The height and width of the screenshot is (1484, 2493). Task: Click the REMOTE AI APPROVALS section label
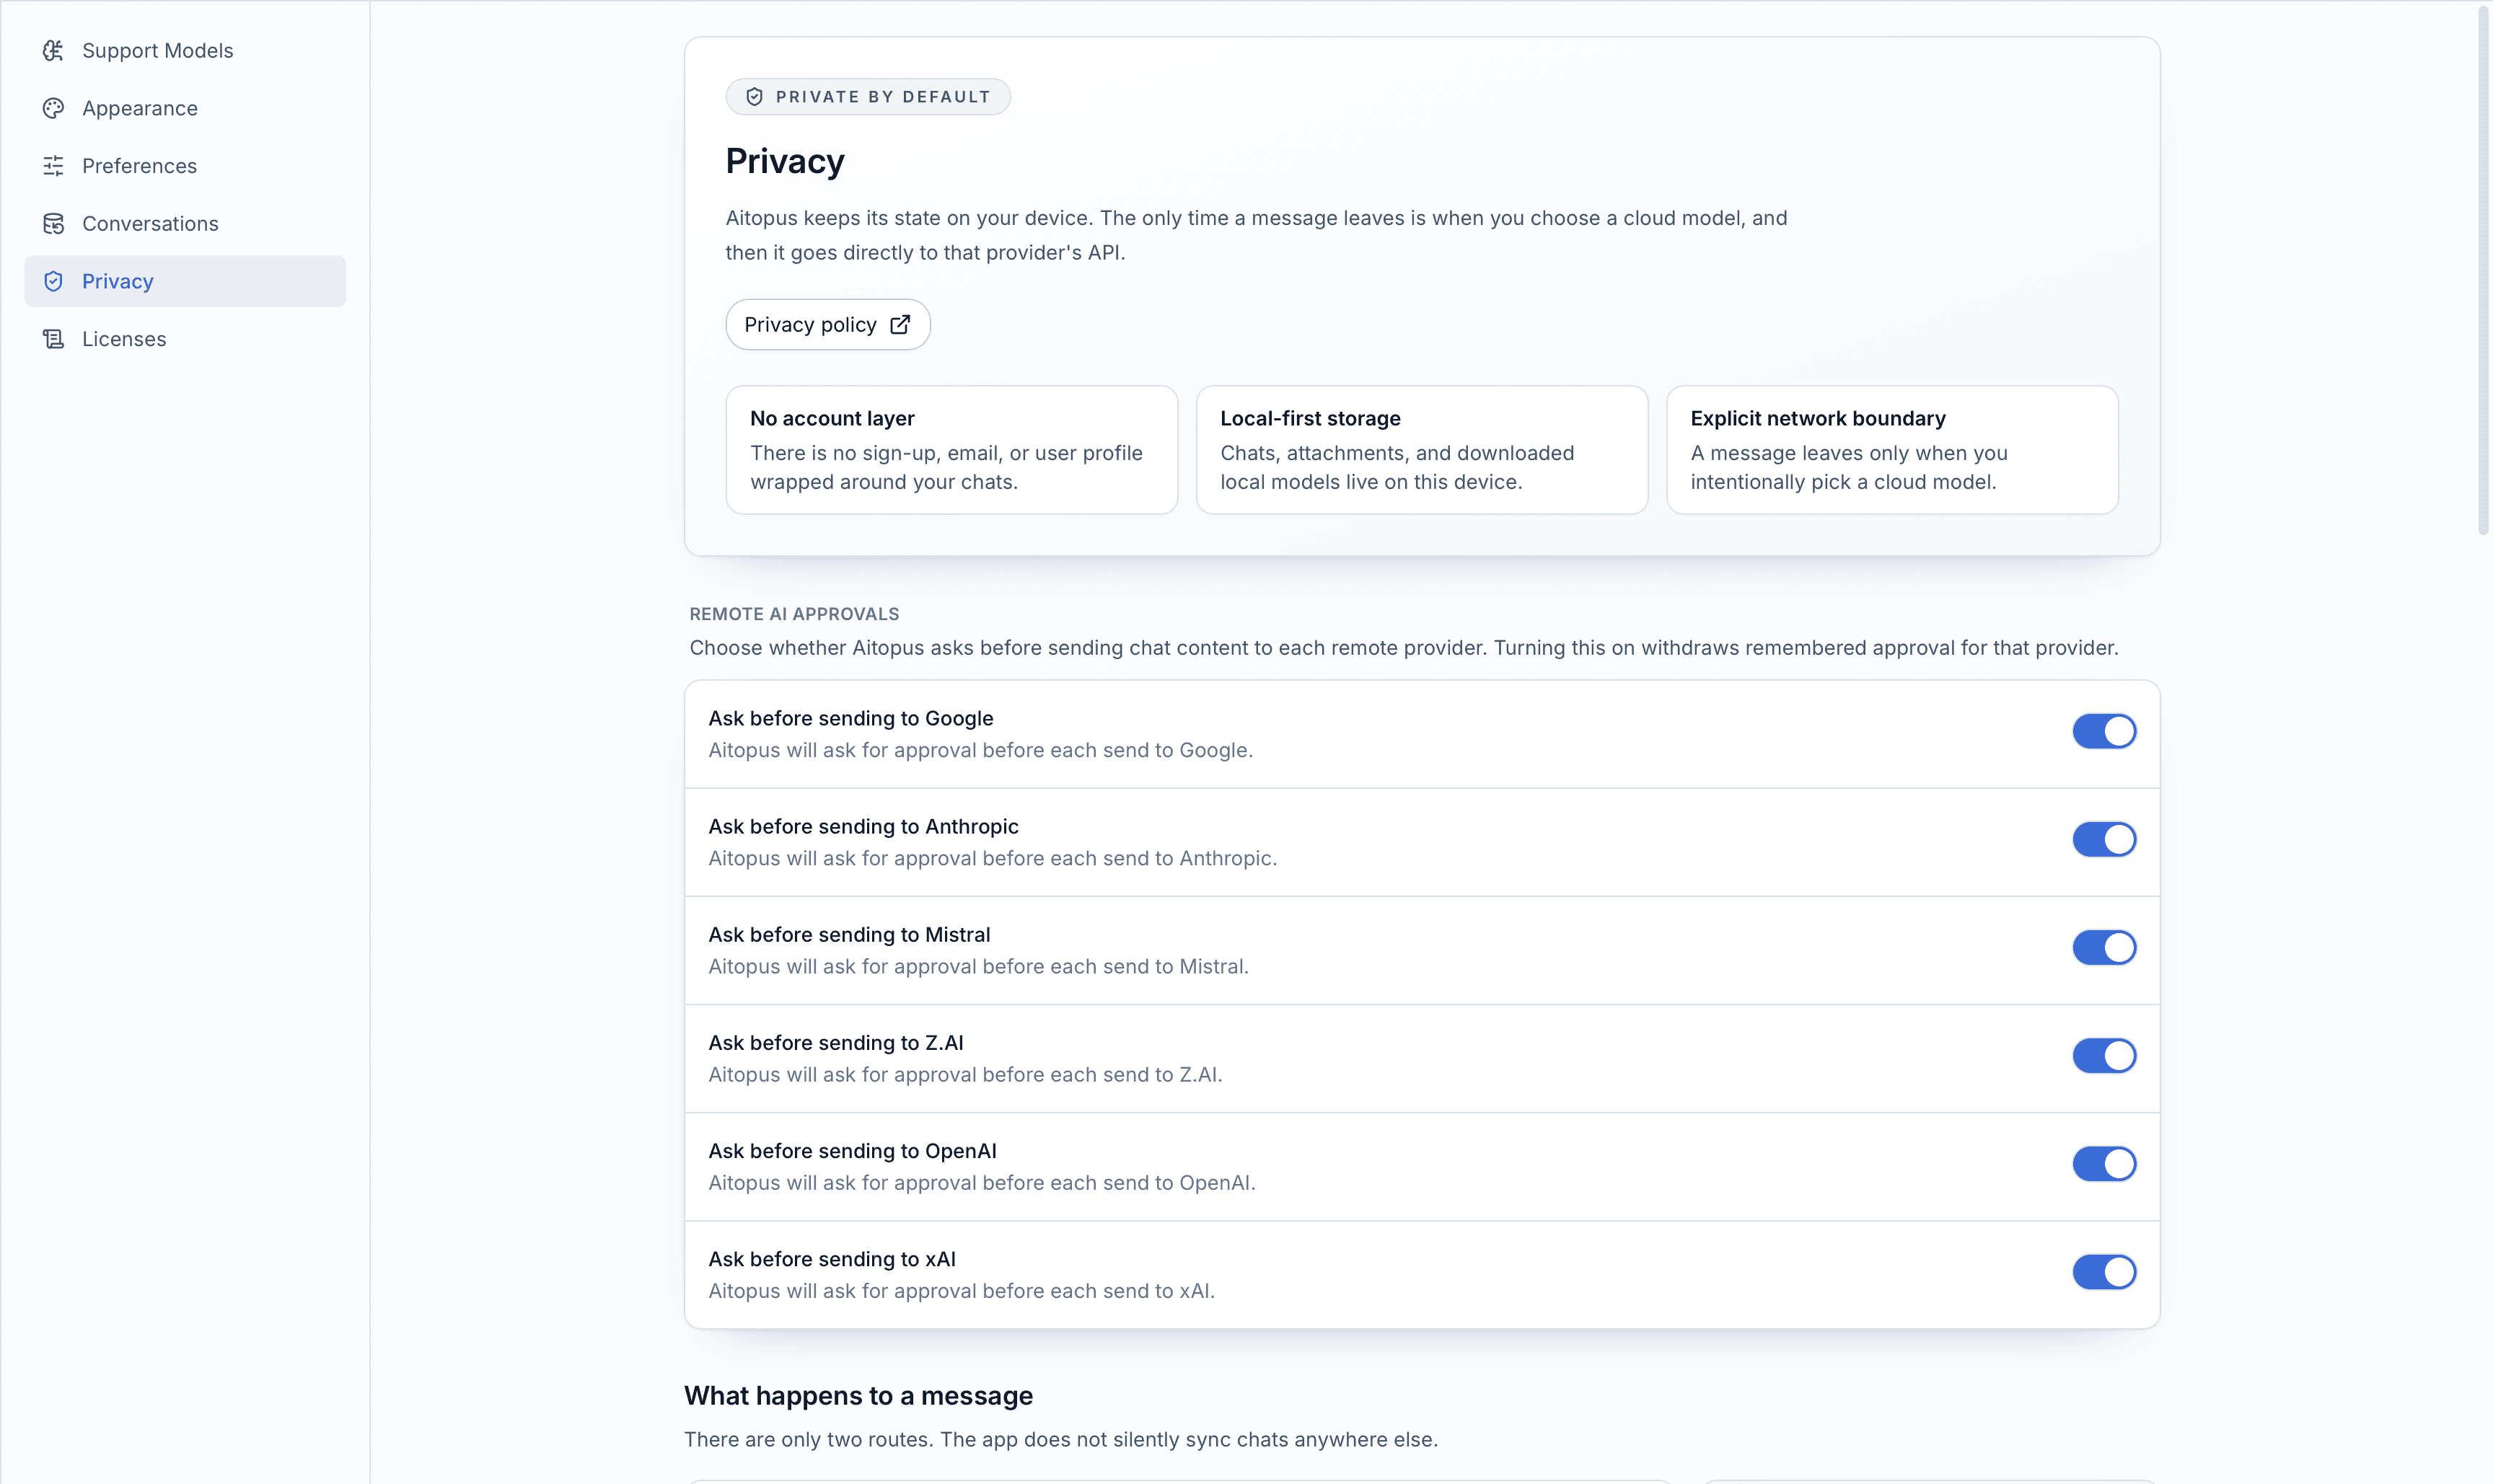pos(794,614)
